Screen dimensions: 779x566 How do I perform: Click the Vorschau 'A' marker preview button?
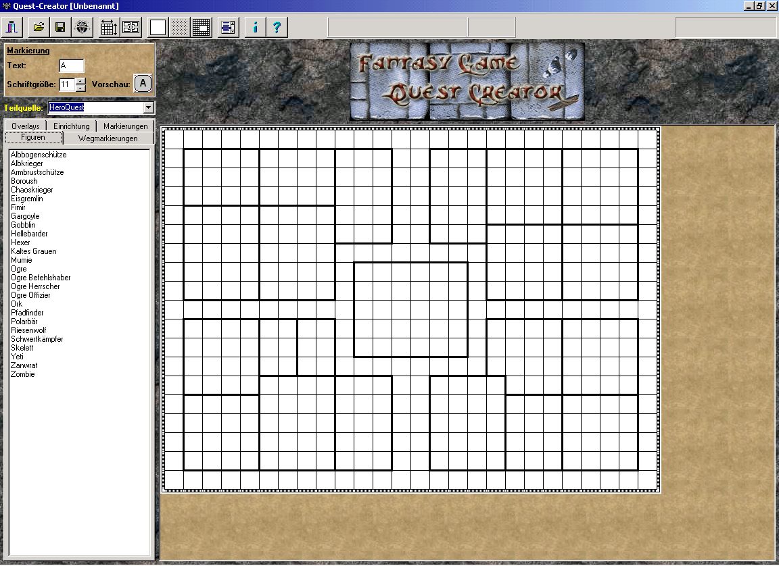tap(143, 83)
